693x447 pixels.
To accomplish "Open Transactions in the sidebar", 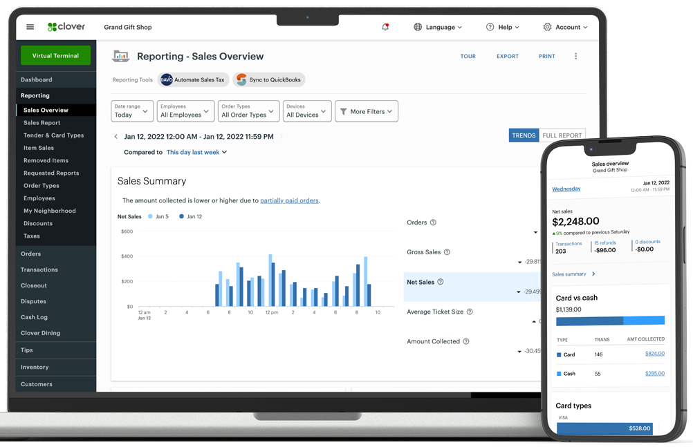I will (39, 269).
